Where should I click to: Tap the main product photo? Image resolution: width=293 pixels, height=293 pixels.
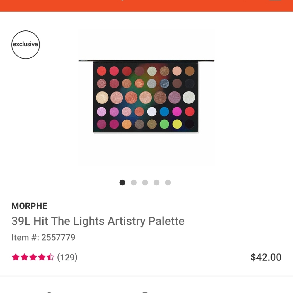(x=146, y=97)
